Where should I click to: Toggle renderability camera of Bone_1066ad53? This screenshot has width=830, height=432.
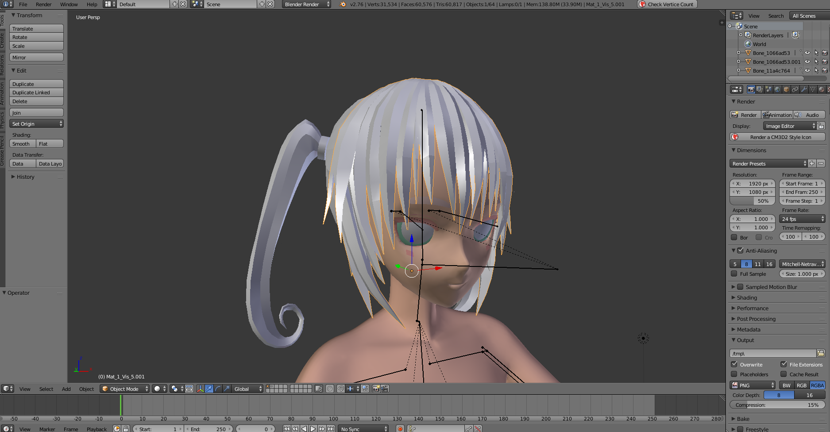pos(825,53)
